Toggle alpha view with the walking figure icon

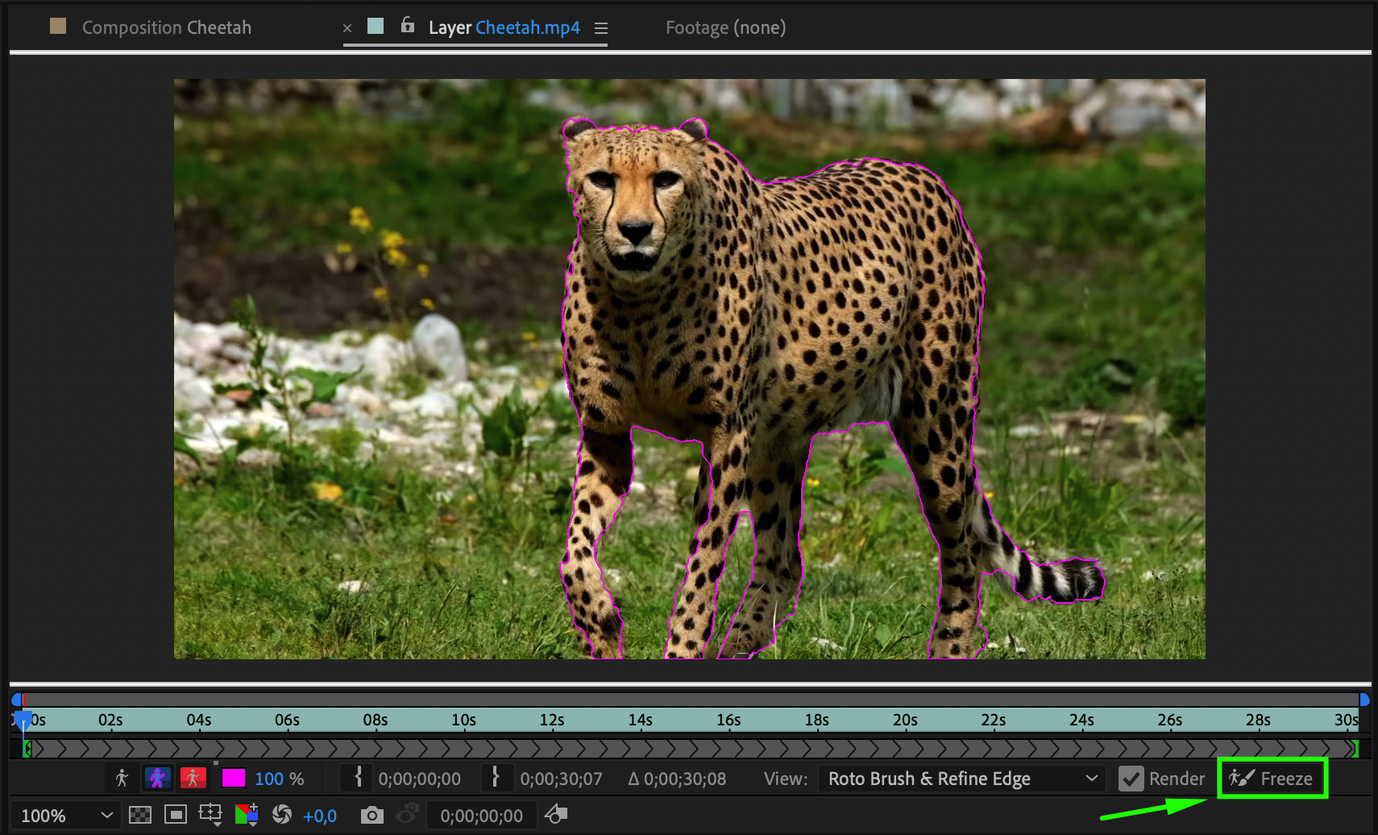(x=122, y=778)
